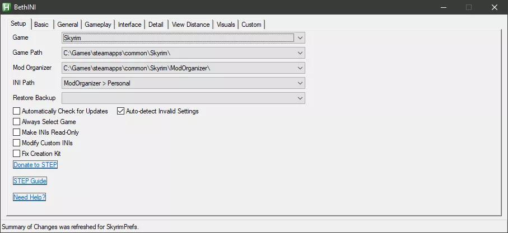Open the Interface tab
Viewport: 508px width, 233px height.
click(x=129, y=25)
